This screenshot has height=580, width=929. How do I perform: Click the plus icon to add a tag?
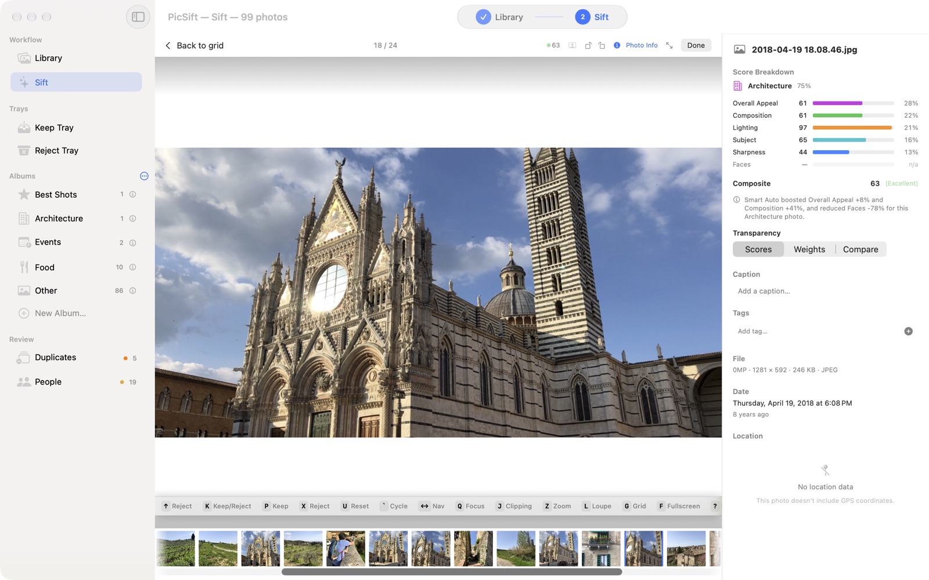point(908,331)
